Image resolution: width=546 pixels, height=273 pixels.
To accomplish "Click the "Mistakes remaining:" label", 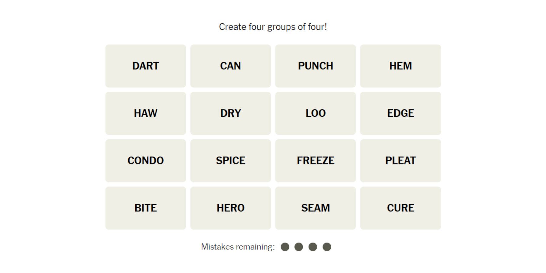I will (238, 247).
